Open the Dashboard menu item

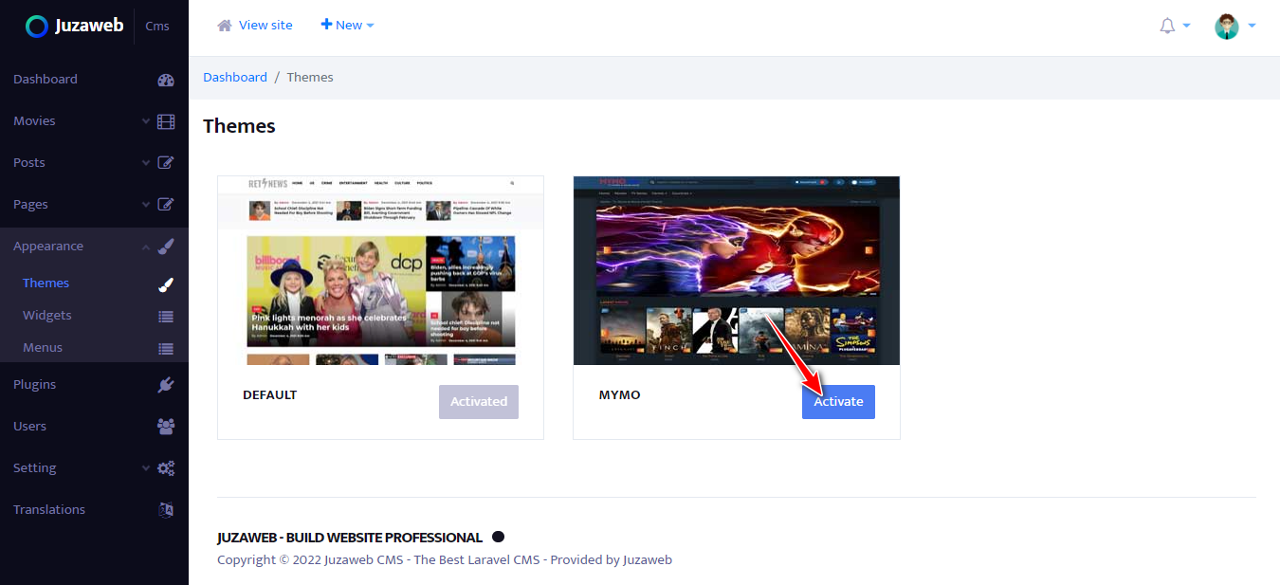(x=94, y=80)
